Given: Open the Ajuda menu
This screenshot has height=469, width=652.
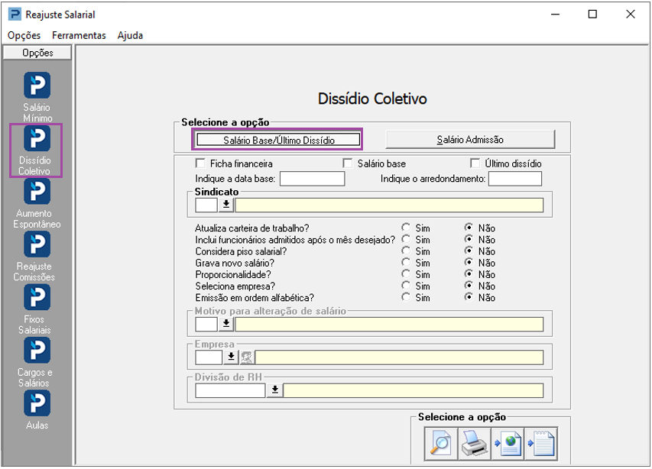Looking at the screenshot, I should 130,36.
